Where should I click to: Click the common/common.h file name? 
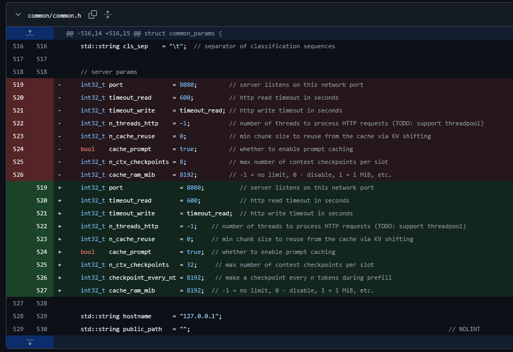[x=54, y=16]
